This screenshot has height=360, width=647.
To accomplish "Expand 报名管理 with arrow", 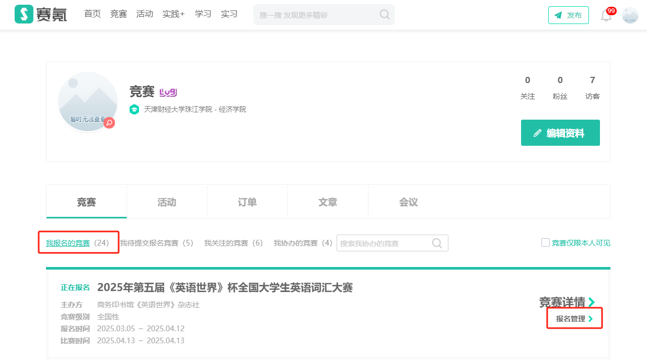I will pyautogui.click(x=574, y=318).
